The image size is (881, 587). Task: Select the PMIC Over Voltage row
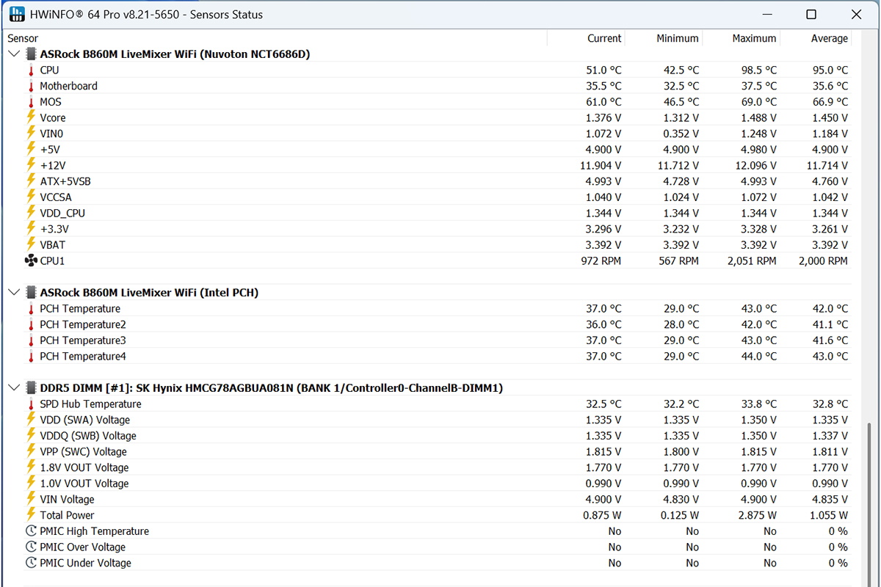pyautogui.click(x=429, y=547)
